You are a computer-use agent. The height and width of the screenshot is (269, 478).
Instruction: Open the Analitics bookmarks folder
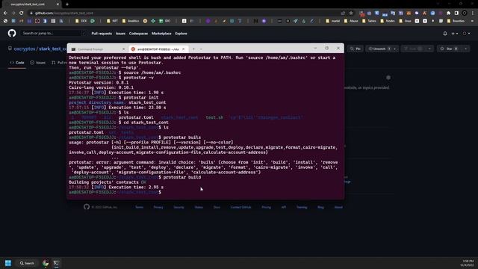pos(131,21)
